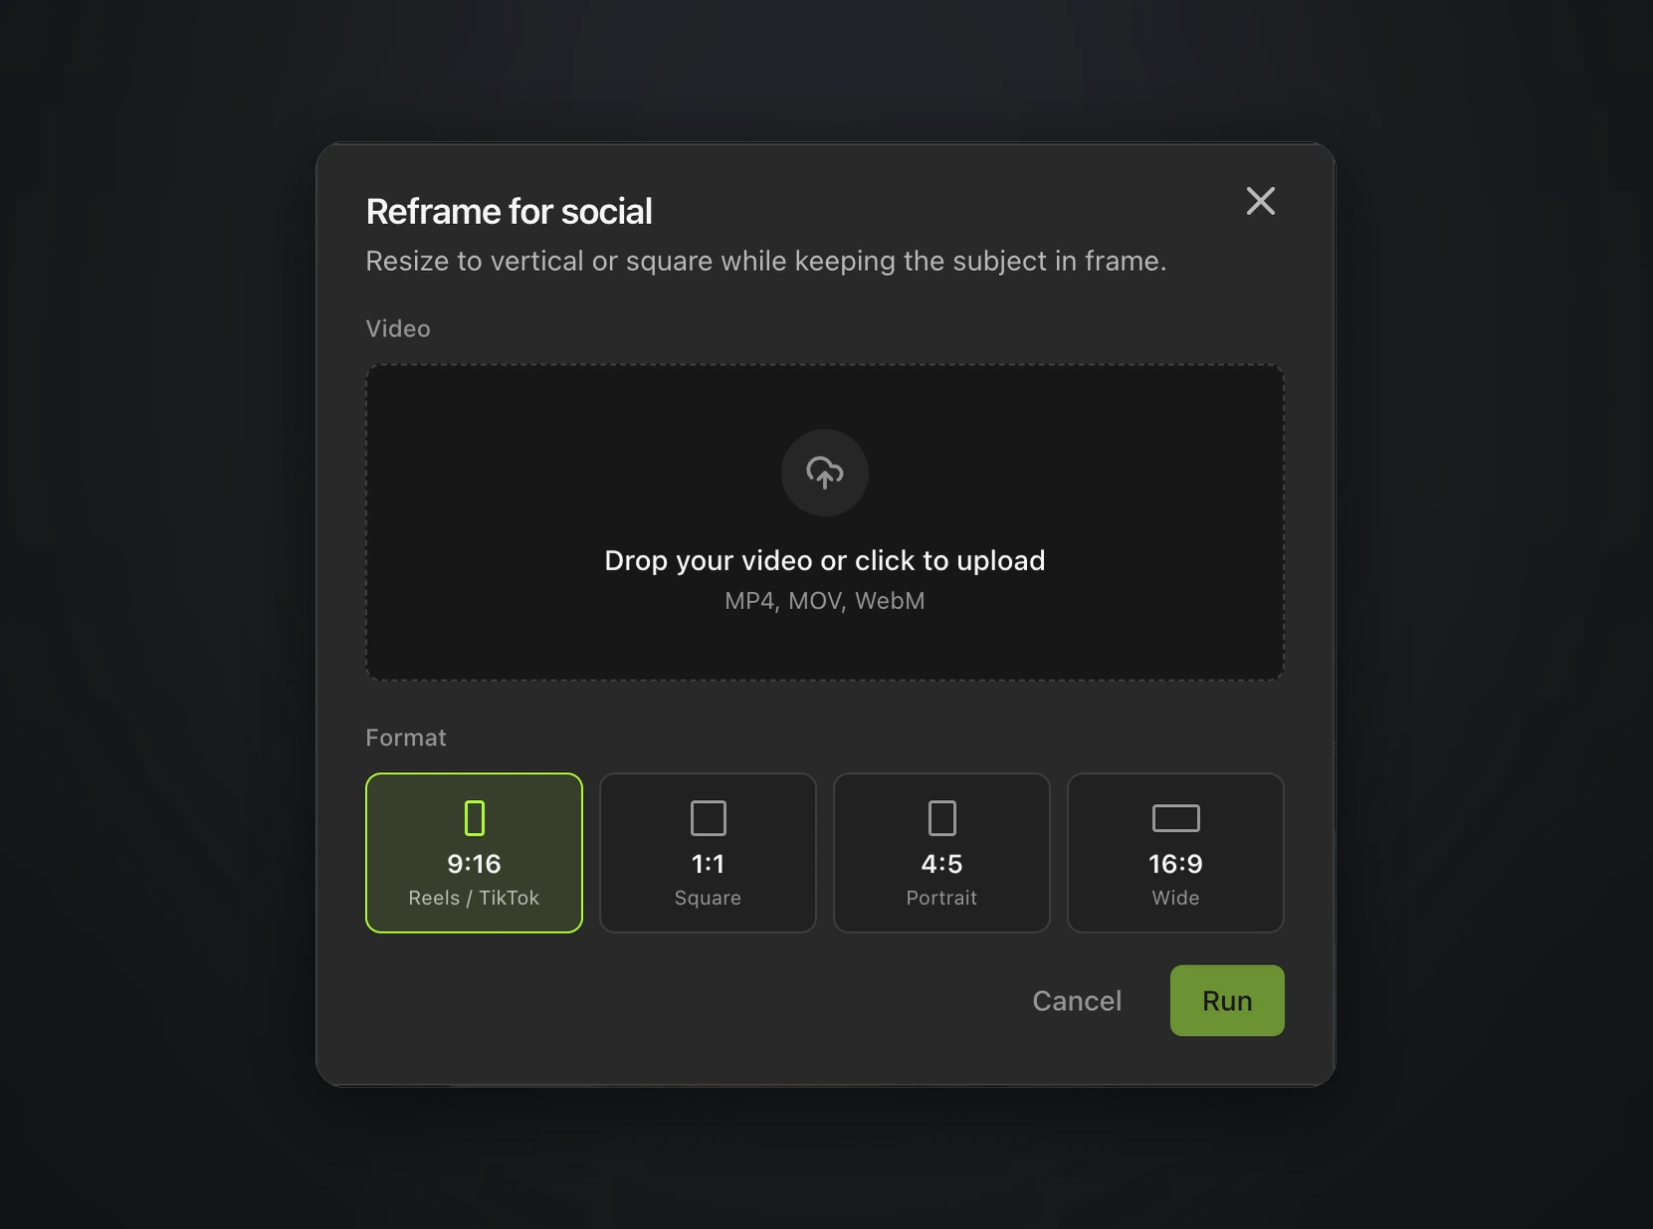
Task: Click the cloud upload icon
Action: [824, 473]
